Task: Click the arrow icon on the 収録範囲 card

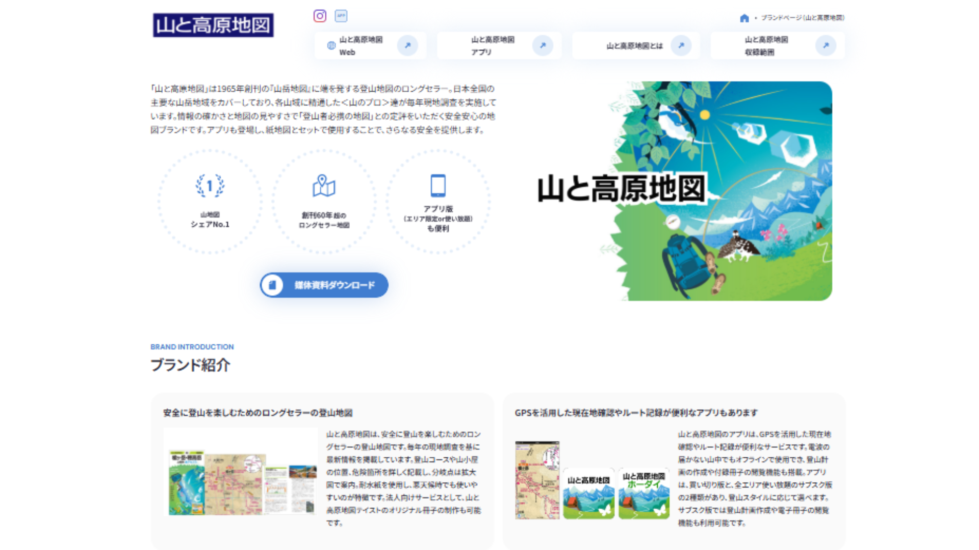Action: [826, 45]
